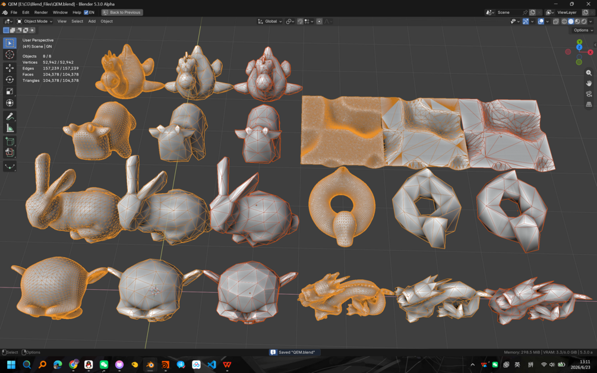
Task: Open Global transform orientation dropdown
Action: point(270,21)
